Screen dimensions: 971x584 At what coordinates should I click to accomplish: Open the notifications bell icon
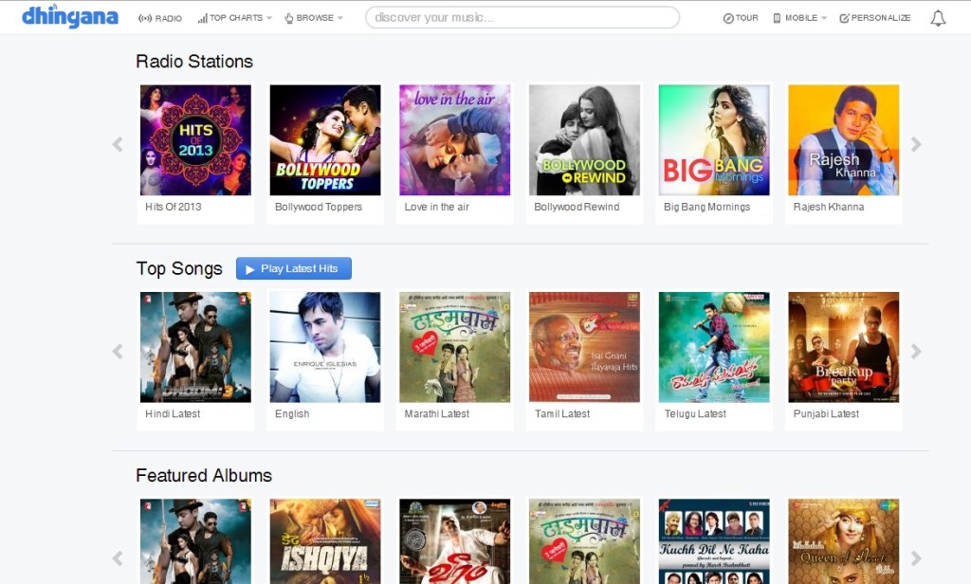pos(938,18)
